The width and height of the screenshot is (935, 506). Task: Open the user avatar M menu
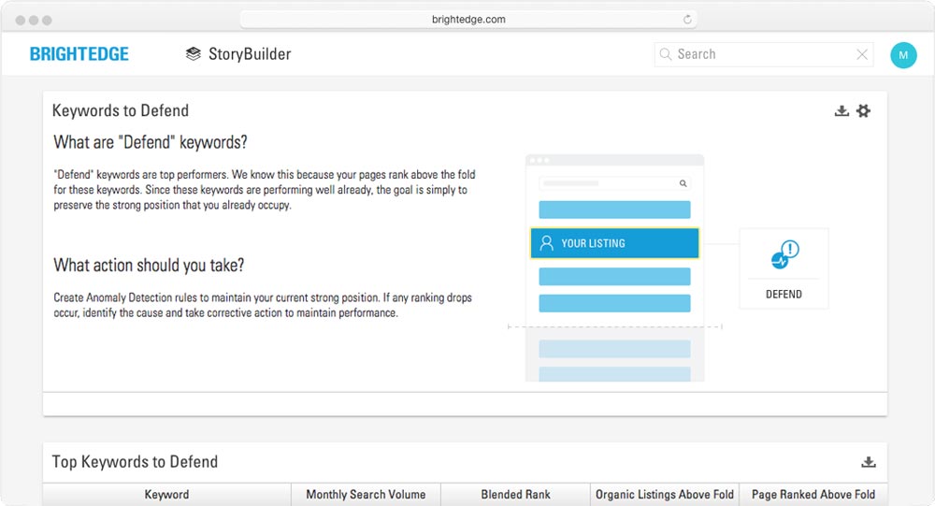[x=903, y=55]
